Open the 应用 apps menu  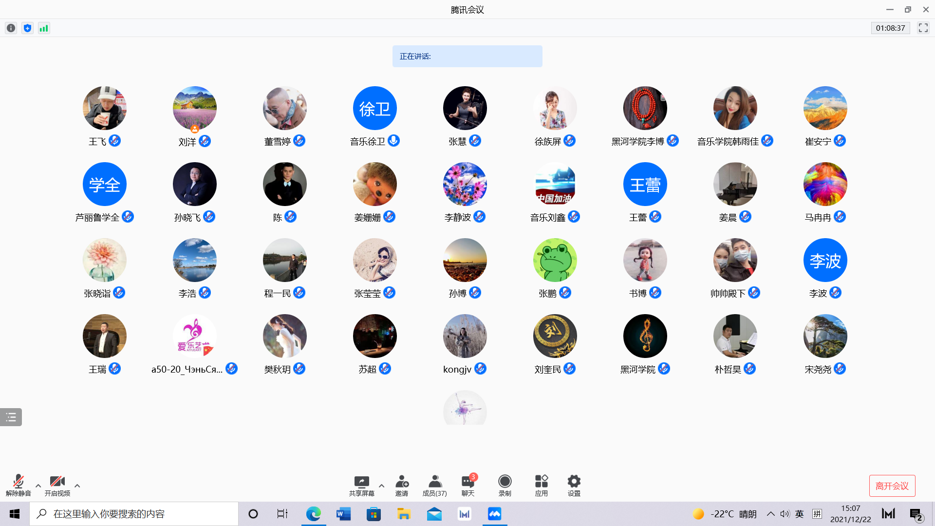542,486
